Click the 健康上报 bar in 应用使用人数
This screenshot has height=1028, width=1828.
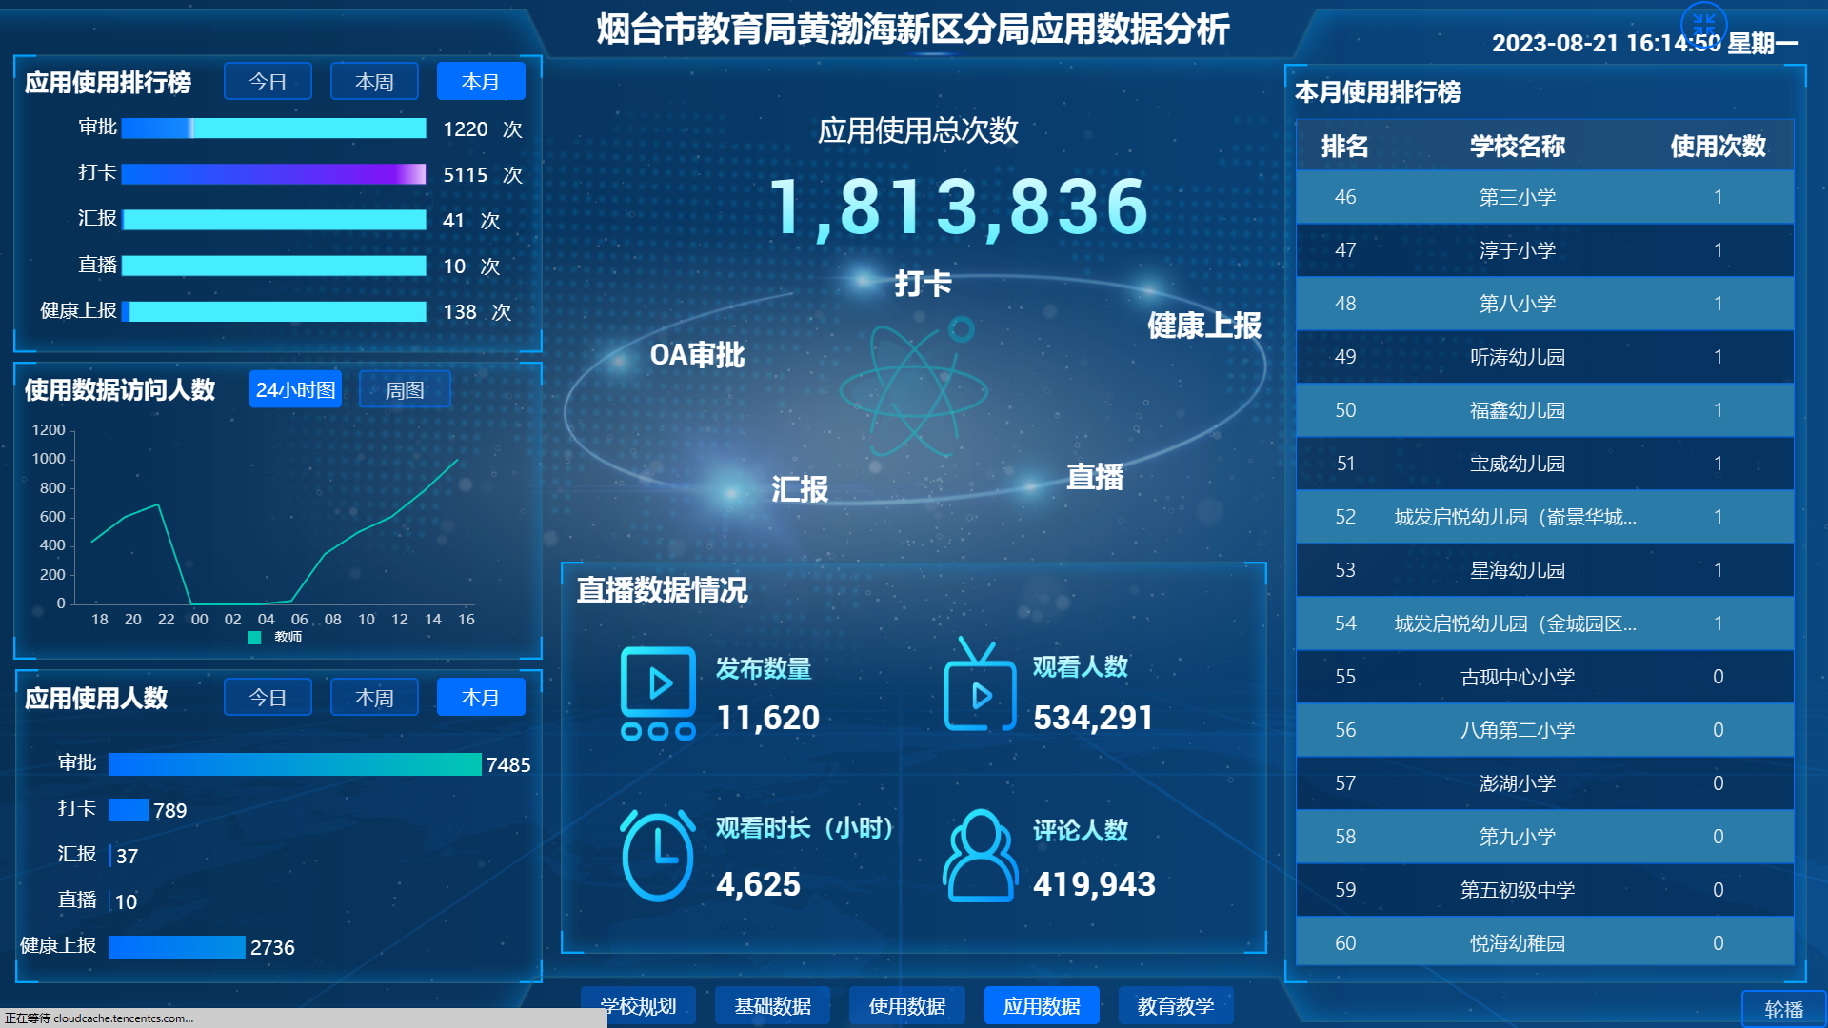tap(177, 947)
